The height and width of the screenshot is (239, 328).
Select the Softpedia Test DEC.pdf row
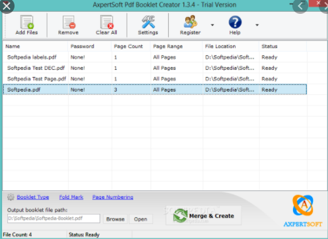(154, 68)
